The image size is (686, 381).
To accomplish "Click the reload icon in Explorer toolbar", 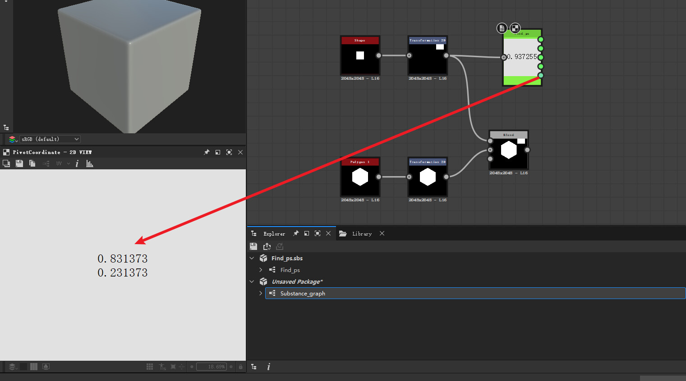I will (x=279, y=246).
